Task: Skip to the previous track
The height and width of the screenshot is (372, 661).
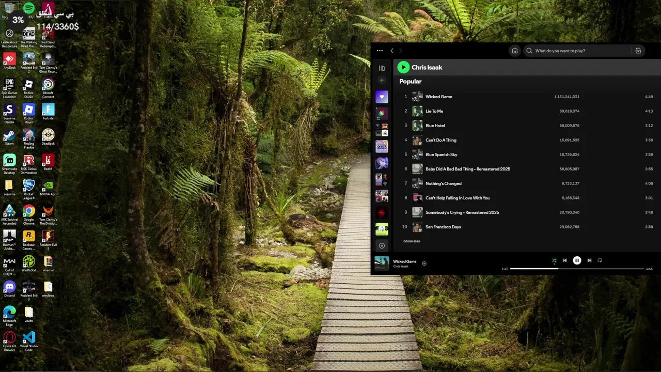Action: click(564, 260)
